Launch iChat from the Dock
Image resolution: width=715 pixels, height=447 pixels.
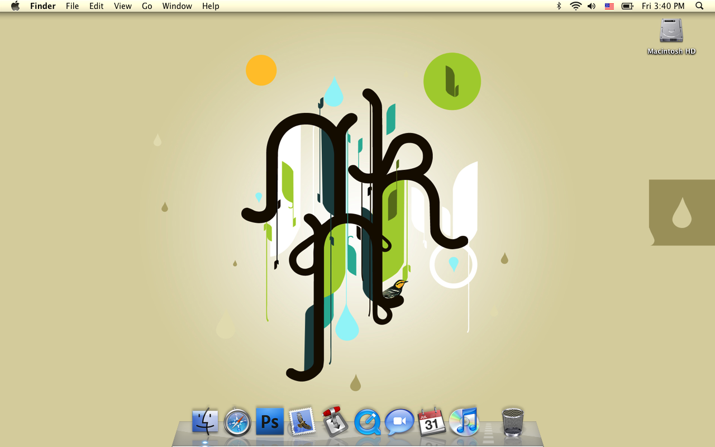pyautogui.click(x=399, y=422)
